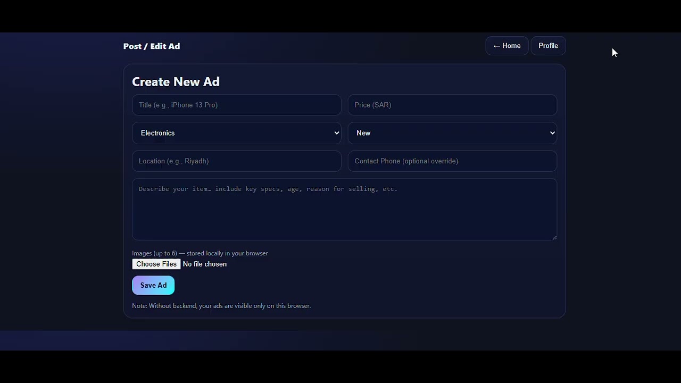681x383 pixels.
Task: Open the Electronics category dropdown
Action: [x=237, y=133]
